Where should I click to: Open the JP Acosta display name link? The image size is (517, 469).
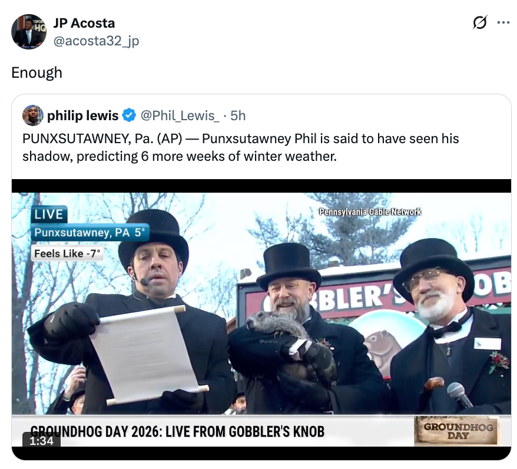click(x=84, y=23)
